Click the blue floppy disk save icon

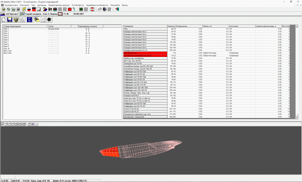point(9,20)
